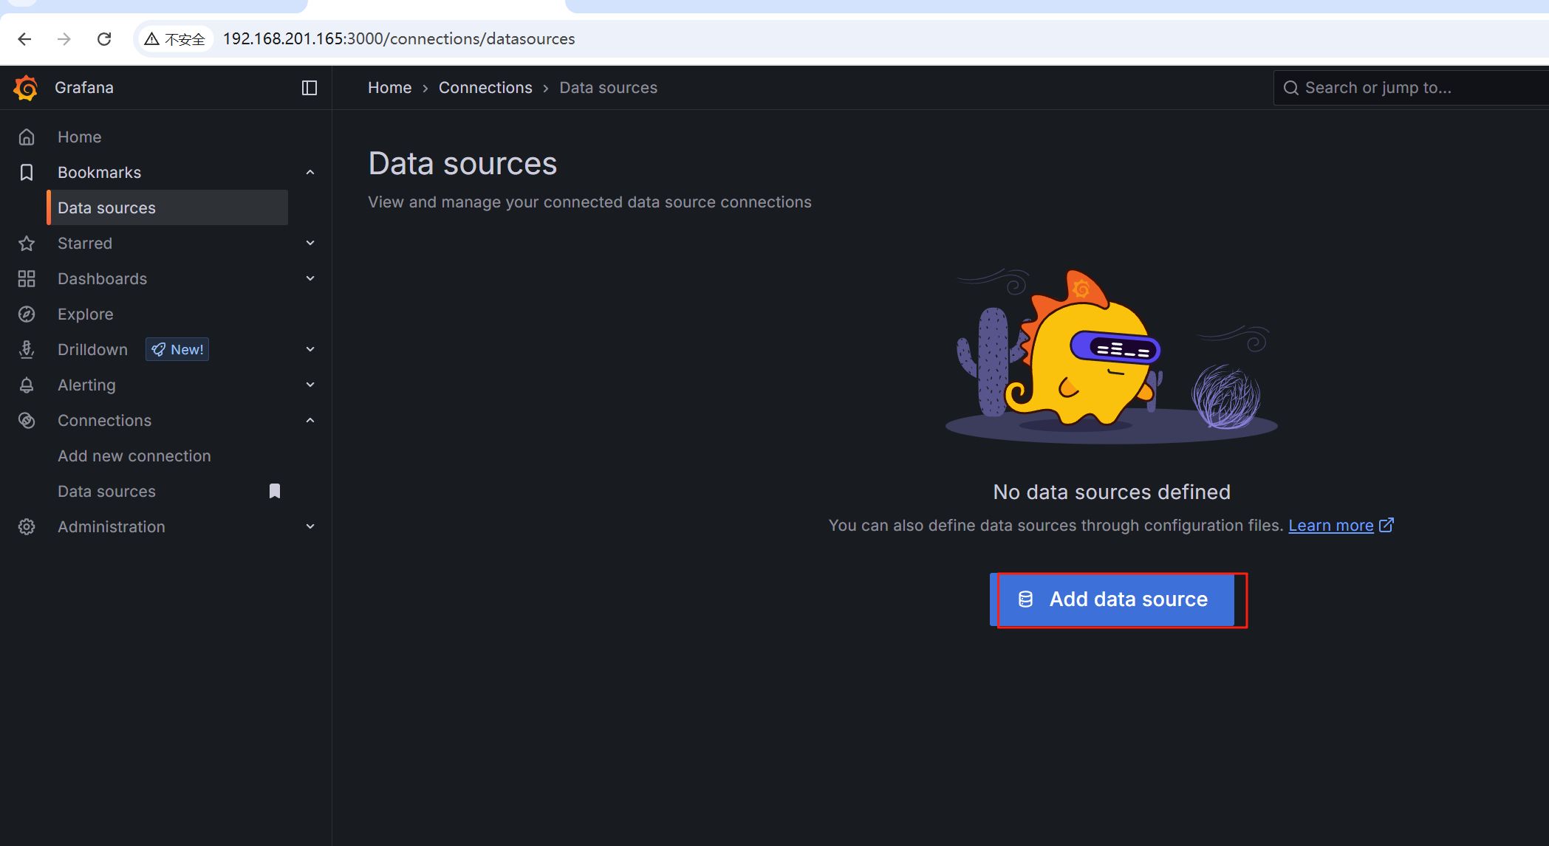Click the Connections breadcrumb link
The image size is (1549, 846).
tap(485, 88)
